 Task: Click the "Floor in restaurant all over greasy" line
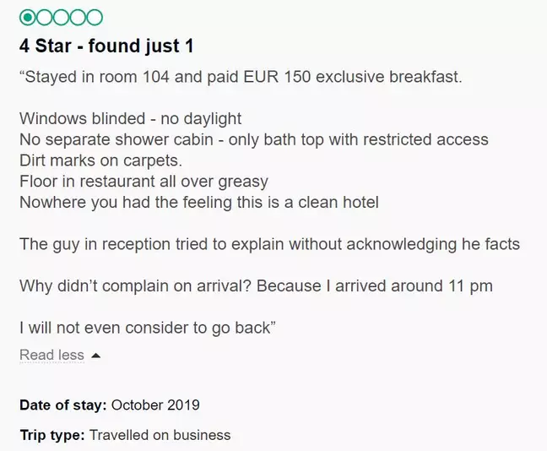tap(144, 180)
